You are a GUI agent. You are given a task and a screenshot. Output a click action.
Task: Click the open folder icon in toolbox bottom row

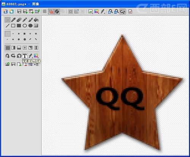pyautogui.click(x=8, y=64)
